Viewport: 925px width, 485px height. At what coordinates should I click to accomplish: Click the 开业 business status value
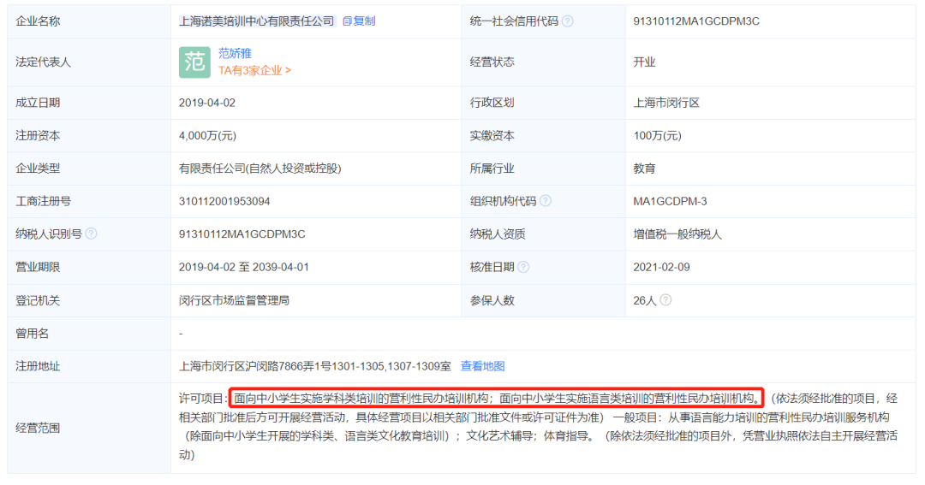click(x=644, y=62)
